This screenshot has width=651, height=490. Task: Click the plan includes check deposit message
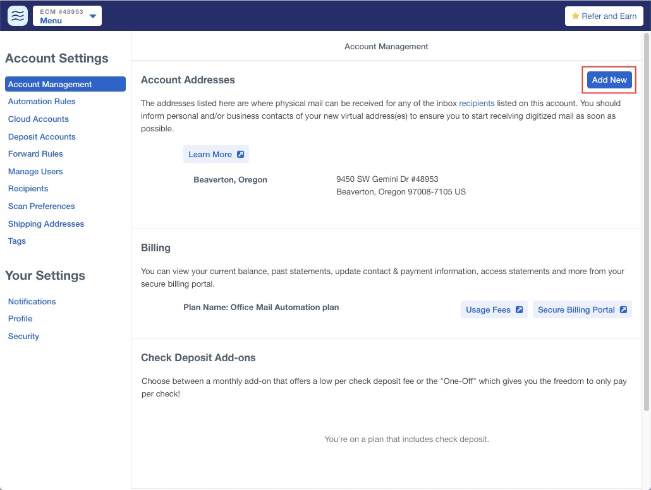pyautogui.click(x=406, y=439)
